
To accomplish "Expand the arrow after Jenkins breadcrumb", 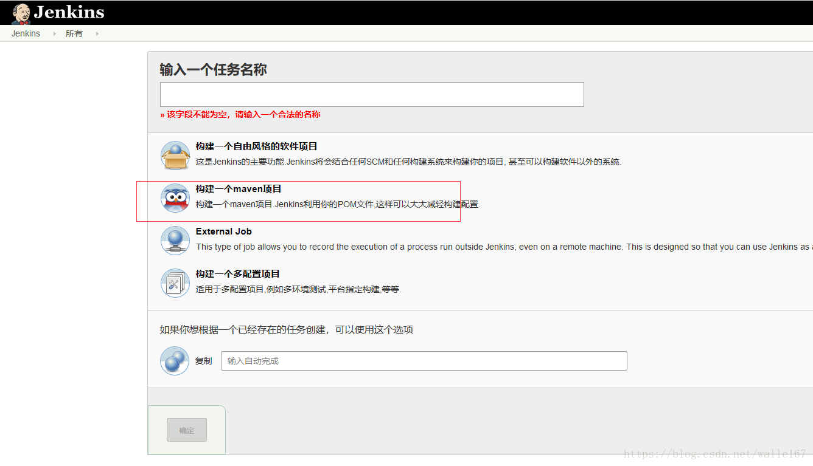I will pyautogui.click(x=54, y=33).
